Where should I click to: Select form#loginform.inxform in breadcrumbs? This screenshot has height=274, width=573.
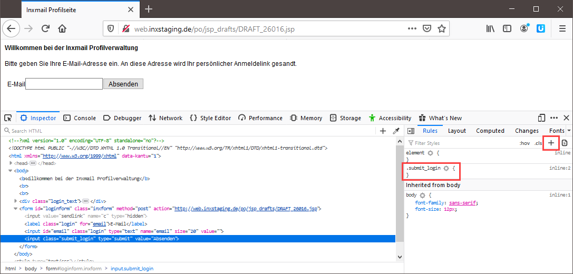coord(73,269)
